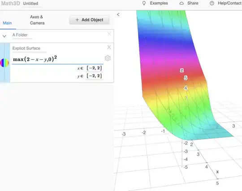Switch to the Main tab
The height and width of the screenshot is (191, 242).
coord(7,23)
